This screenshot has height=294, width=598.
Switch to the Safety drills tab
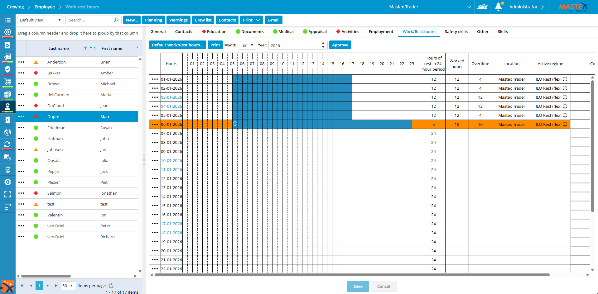tap(456, 31)
